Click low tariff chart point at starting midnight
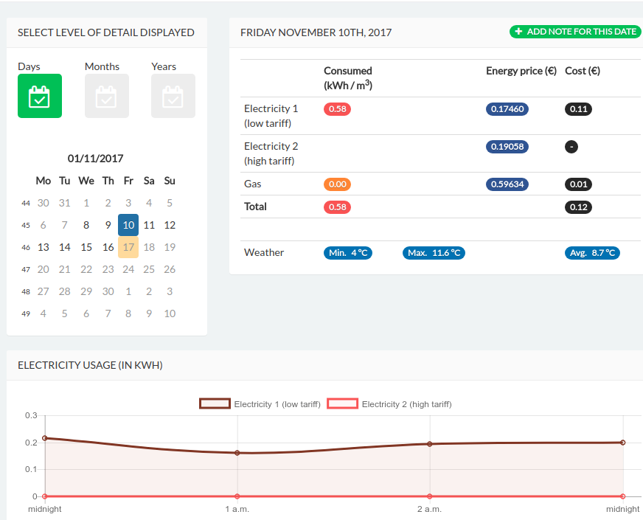 click(x=45, y=438)
